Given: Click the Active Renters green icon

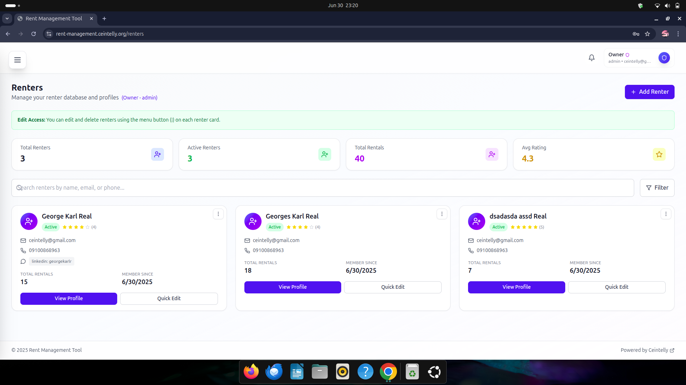Looking at the screenshot, I should (324, 154).
